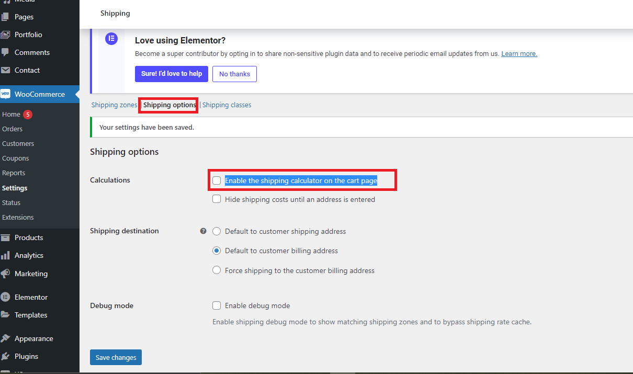Image resolution: width=633 pixels, height=374 pixels.
Task: Click the Comments speech bubble icon
Action: click(x=5, y=52)
